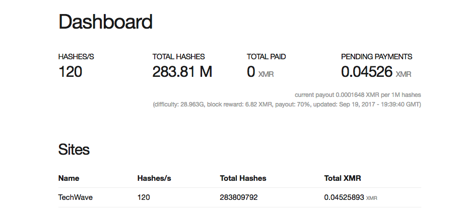The image size is (459, 224).
Task: Click the current payout per 1M hashes text
Action: (358, 94)
